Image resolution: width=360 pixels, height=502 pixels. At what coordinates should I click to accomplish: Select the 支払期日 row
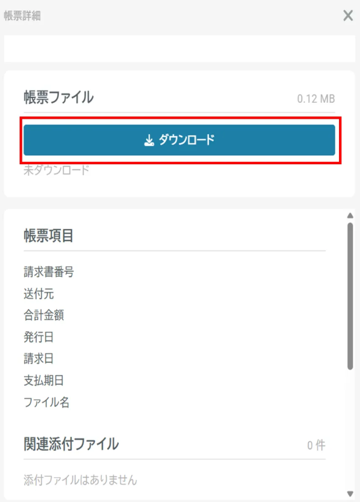click(175, 380)
